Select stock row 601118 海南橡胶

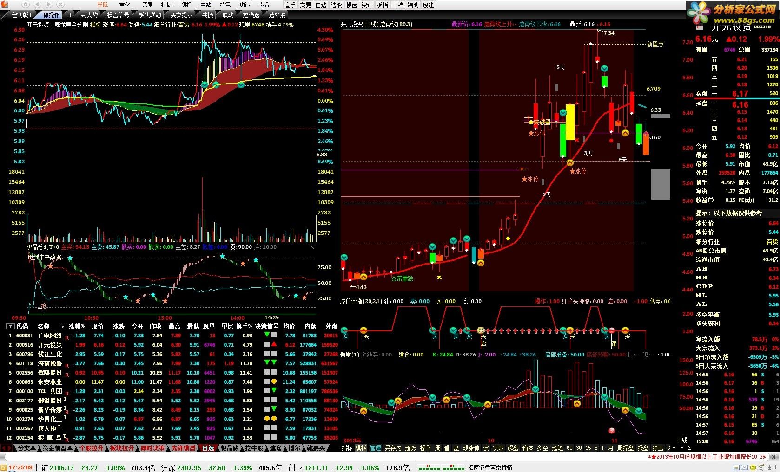coord(172,363)
